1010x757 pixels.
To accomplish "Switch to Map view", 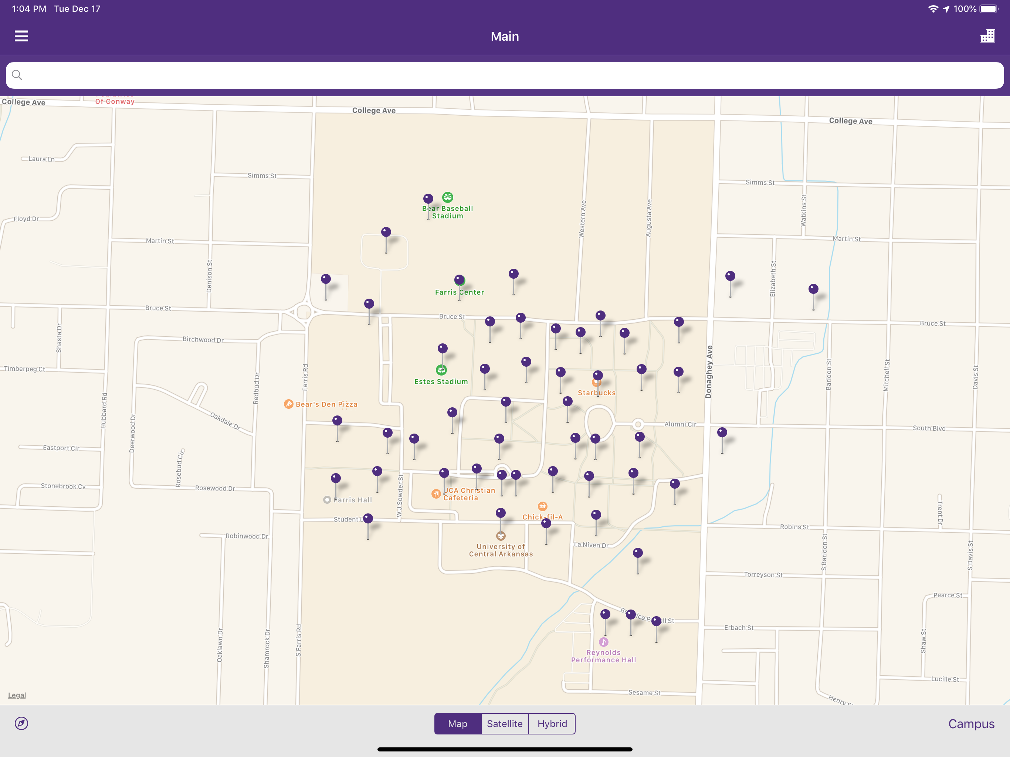I will pyautogui.click(x=458, y=724).
